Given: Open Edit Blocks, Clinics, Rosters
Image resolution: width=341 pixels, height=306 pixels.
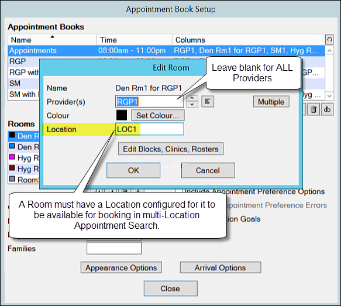Looking at the screenshot, I should pos(171,149).
